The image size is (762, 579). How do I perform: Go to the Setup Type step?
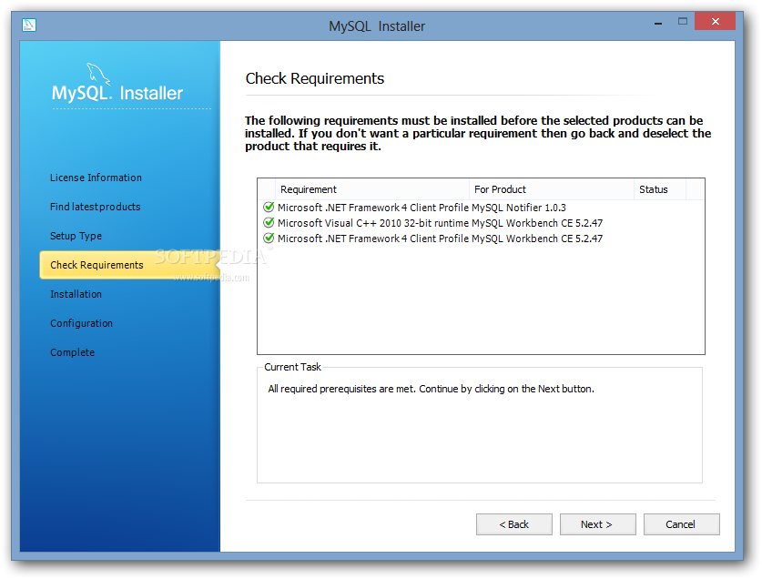coord(76,237)
